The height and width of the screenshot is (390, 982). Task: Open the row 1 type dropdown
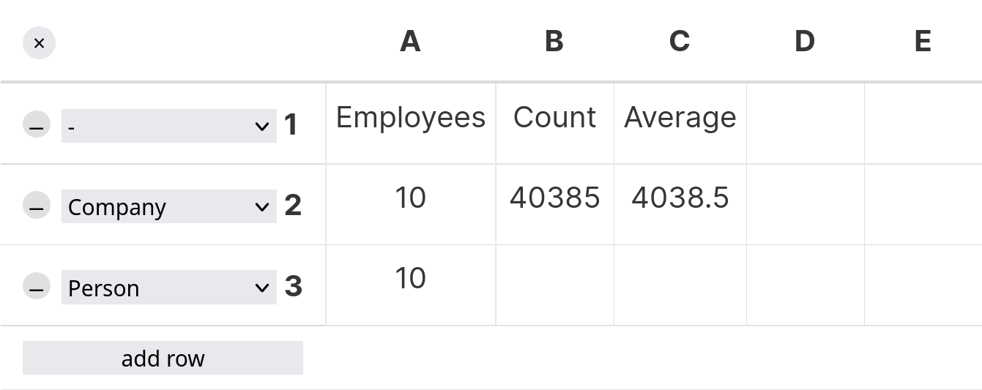point(168,126)
